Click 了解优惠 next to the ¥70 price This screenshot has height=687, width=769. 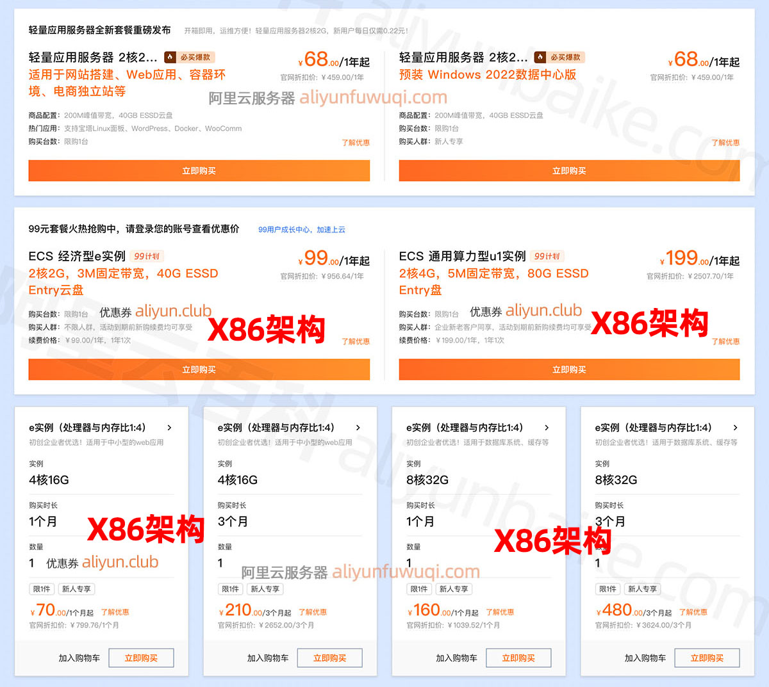coord(115,612)
